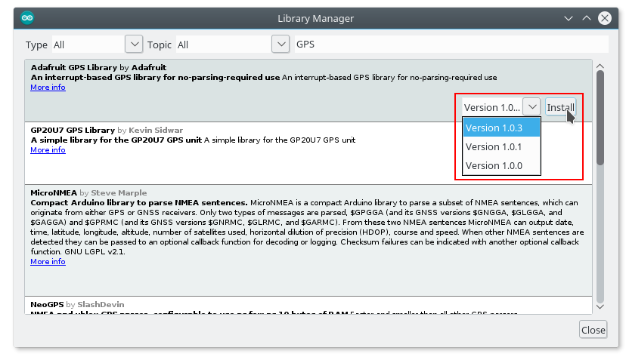Close the Library Manager via title bar X
This screenshot has height=360, width=626.
(x=604, y=17)
